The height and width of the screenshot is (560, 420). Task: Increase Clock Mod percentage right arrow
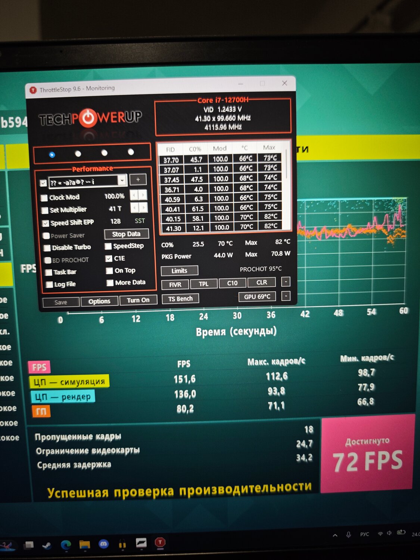[x=143, y=195]
